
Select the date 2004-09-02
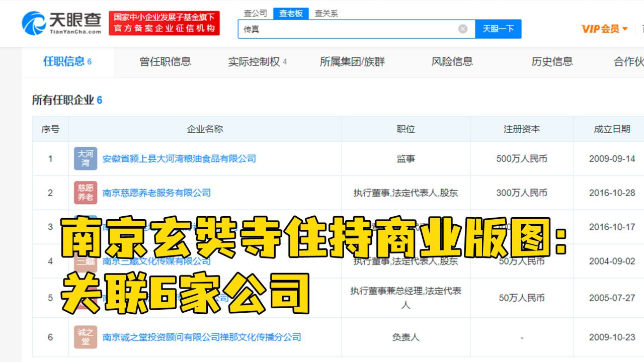612,261
